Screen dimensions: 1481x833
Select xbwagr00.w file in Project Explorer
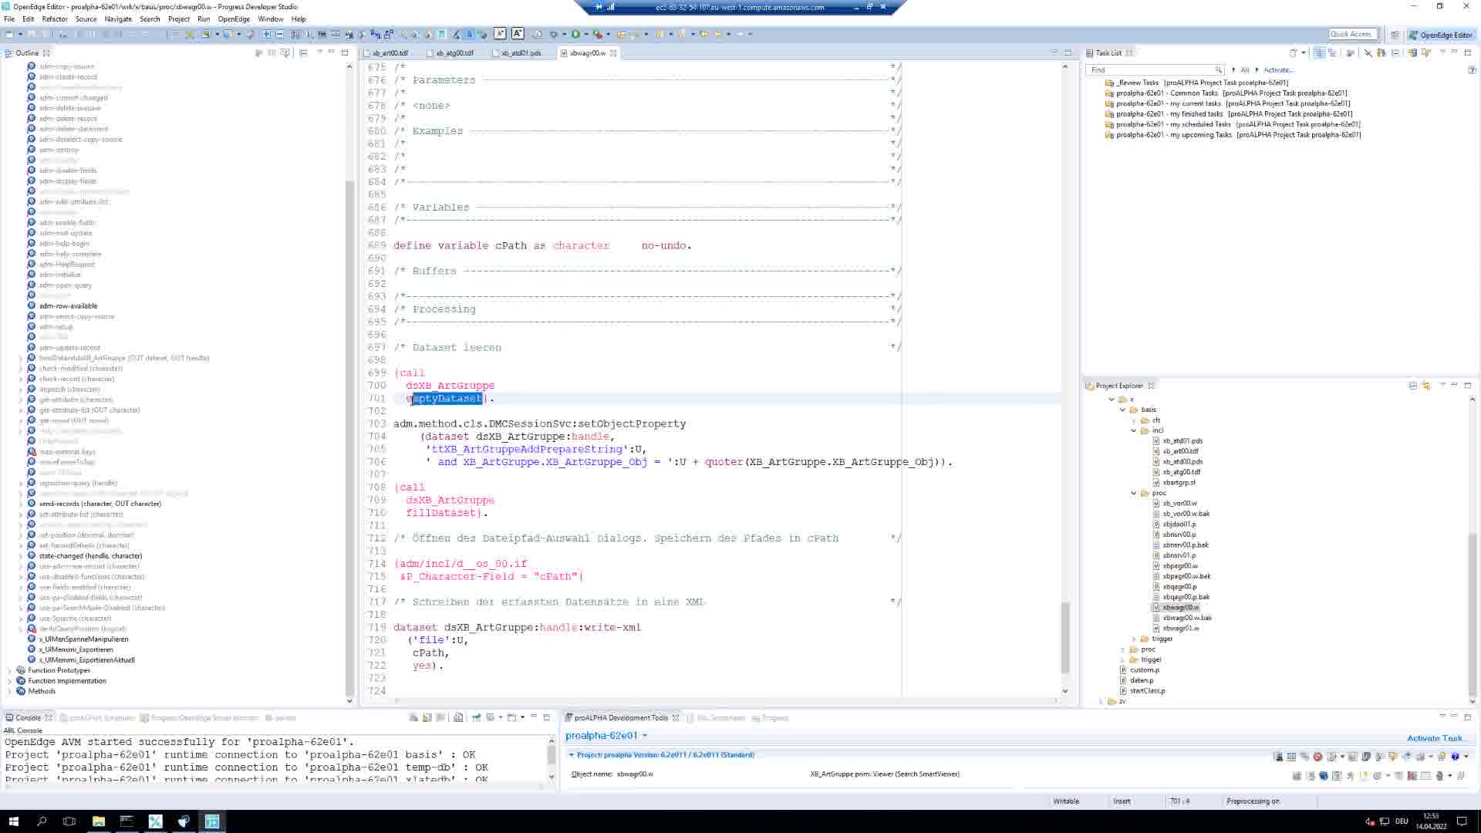[1180, 608]
